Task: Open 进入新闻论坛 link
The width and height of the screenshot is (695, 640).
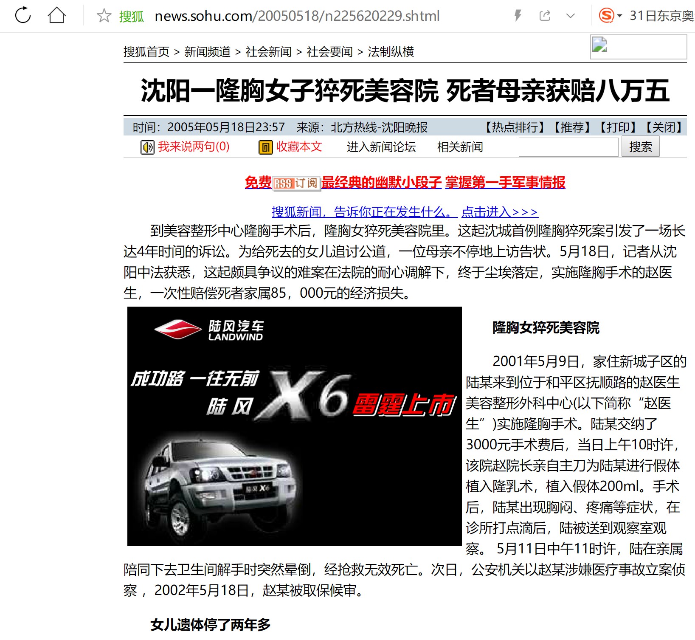Action: [381, 147]
